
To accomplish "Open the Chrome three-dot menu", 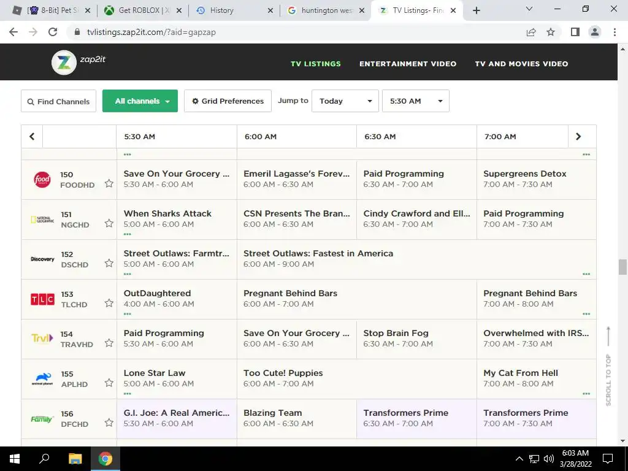I will (615, 32).
